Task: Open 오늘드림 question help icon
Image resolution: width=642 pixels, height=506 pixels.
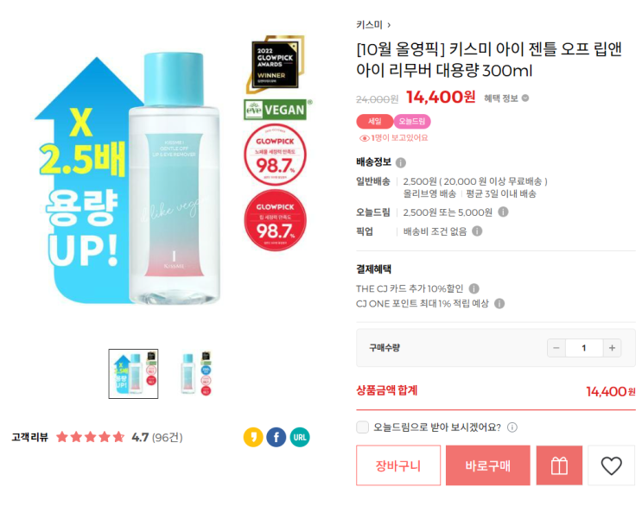Action: pyautogui.click(x=512, y=427)
